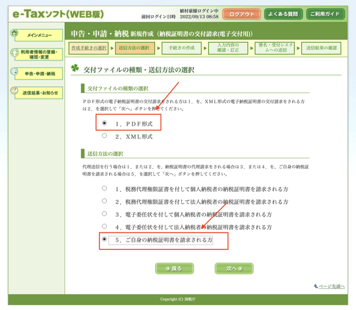The image size is (356, 310).
Task: Click the home icon beside メインメニュー
Action: click(x=14, y=33)
